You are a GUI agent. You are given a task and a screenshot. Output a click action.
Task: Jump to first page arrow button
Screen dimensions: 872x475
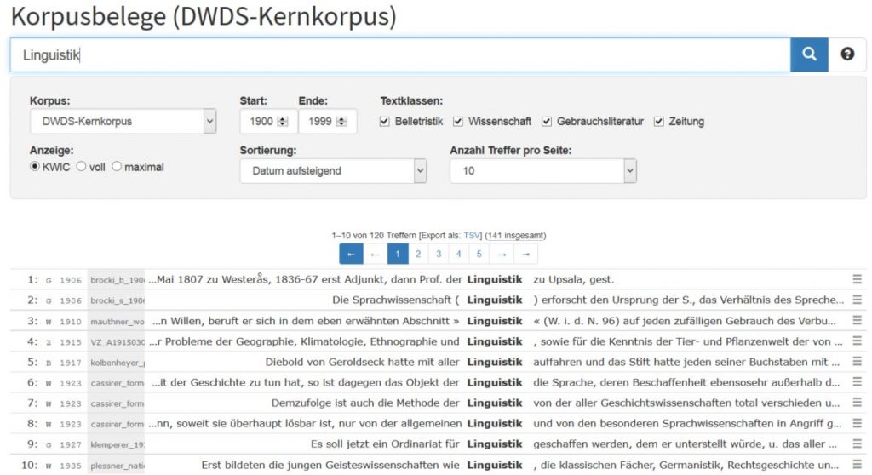click(351, 254)
